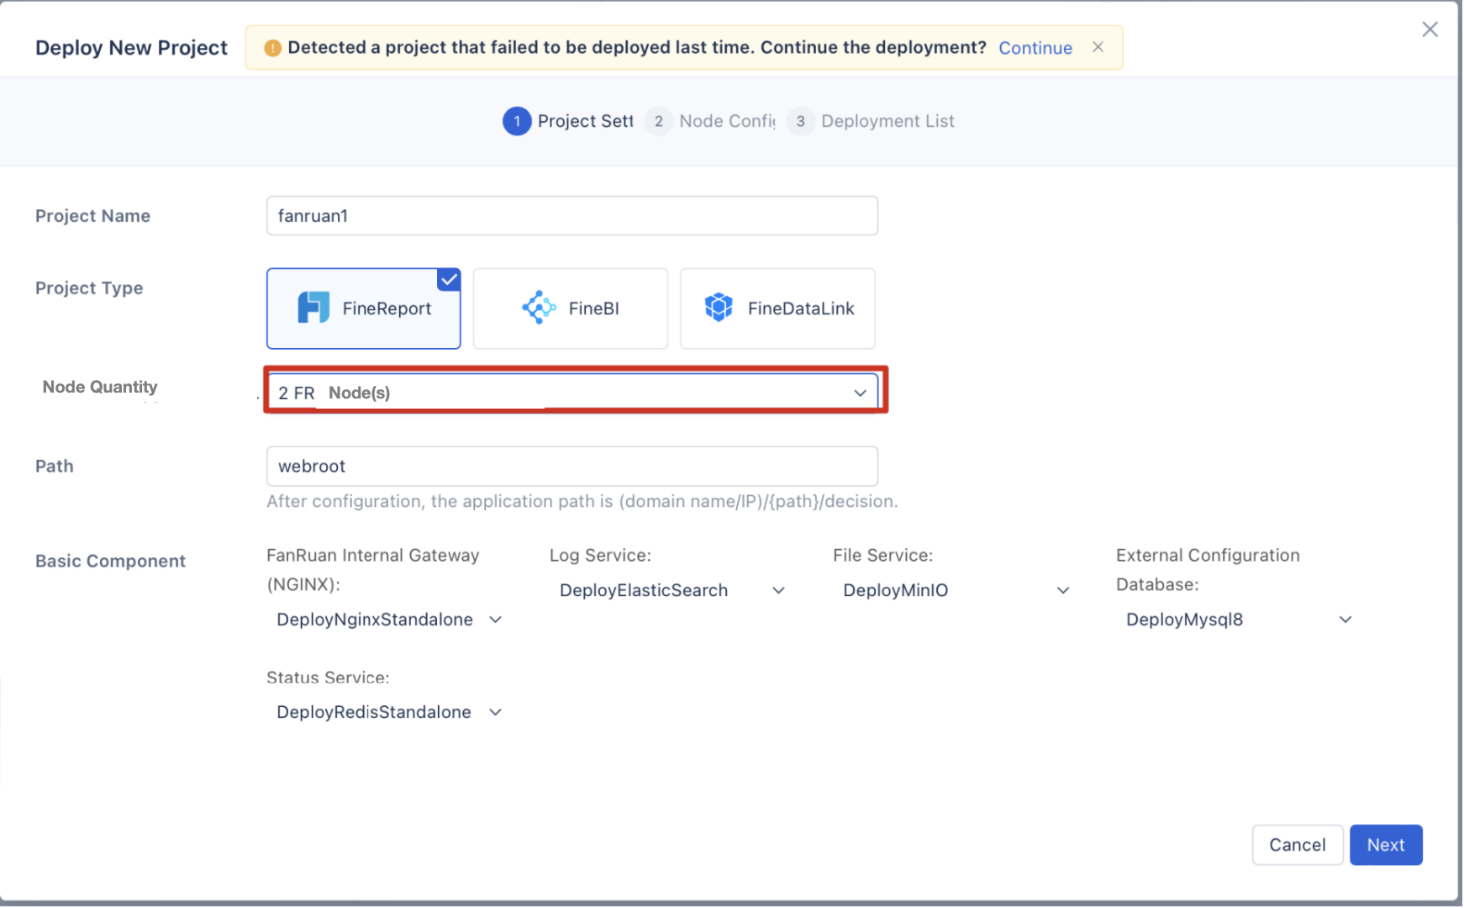The image size is (1464, 908).
Task: Open the Node Quantity dropdown
Action: [x=859, y=393]
